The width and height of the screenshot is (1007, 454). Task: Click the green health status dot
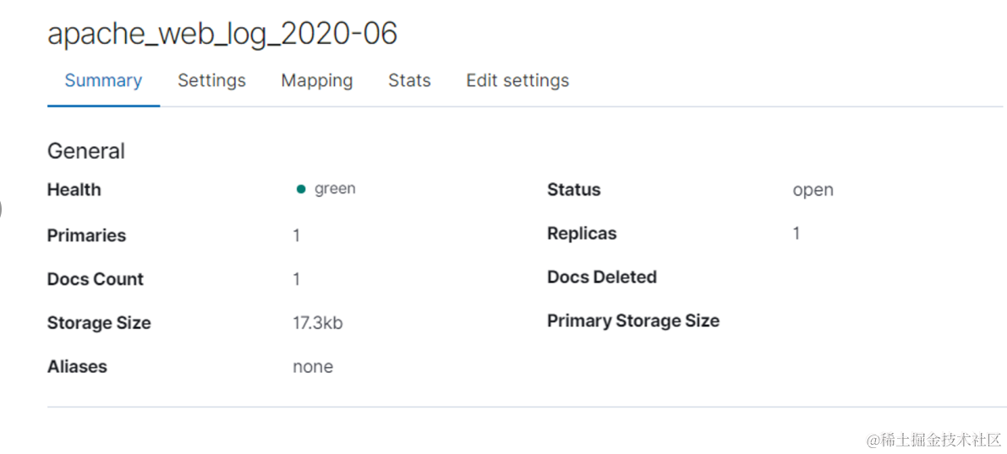[301, 190]
